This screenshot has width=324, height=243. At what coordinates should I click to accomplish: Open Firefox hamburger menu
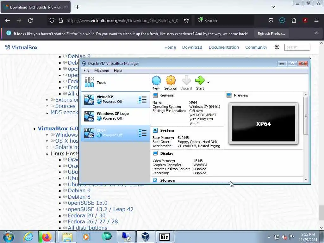pos(316,20)
